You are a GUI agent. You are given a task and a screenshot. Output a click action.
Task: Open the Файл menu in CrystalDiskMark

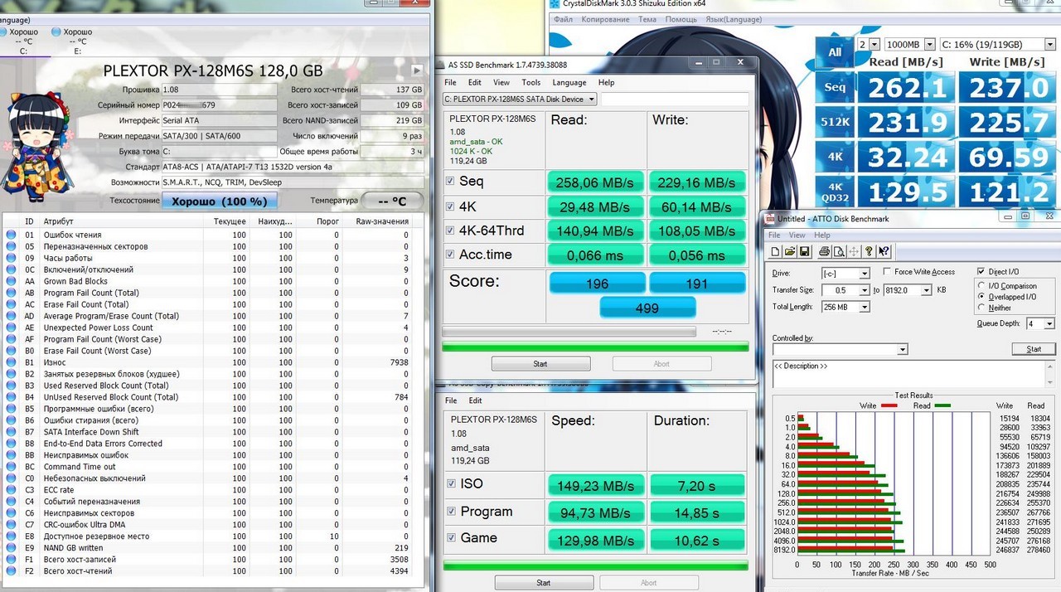pos(564,19)
